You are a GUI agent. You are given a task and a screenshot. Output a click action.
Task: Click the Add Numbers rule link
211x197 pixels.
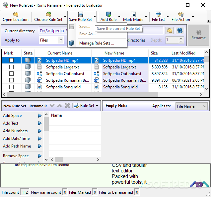(15, 131)
